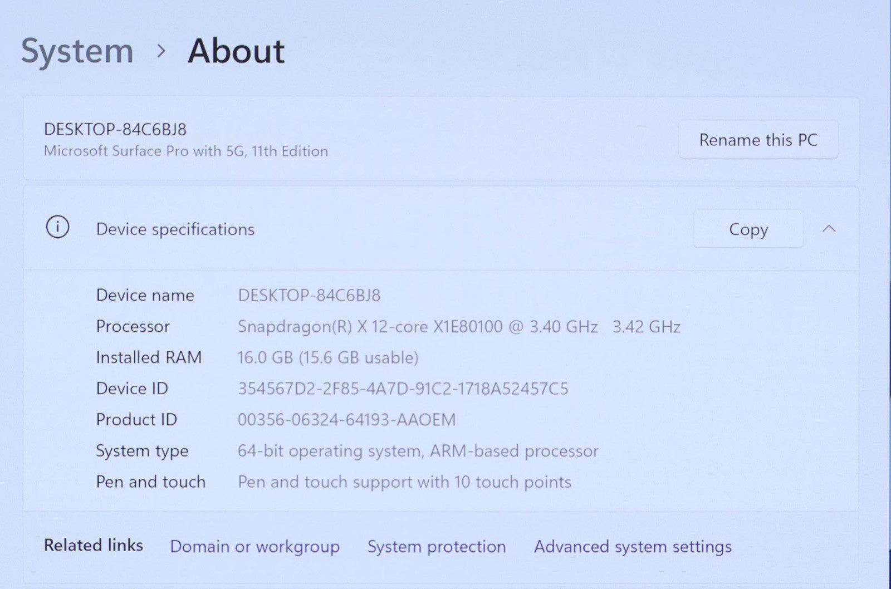Viewport: 891px width, 589px height.
Task: Click the Device specifications info icon
Action: click(x=57, y=228)
